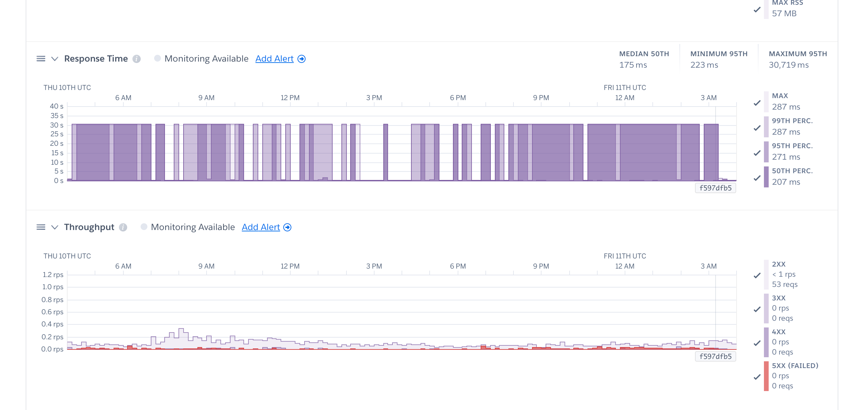This screenshot has height=410, width=841.
Task: Add Alert for Throughput
Action: 261,227
